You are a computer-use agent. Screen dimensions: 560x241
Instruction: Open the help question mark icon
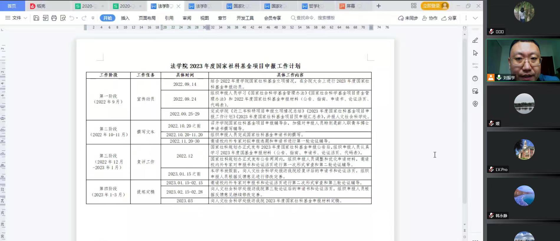[475, 79]
